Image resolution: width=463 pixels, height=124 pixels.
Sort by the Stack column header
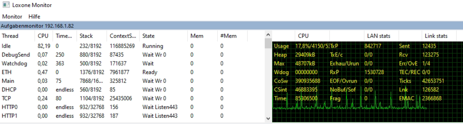92,36
